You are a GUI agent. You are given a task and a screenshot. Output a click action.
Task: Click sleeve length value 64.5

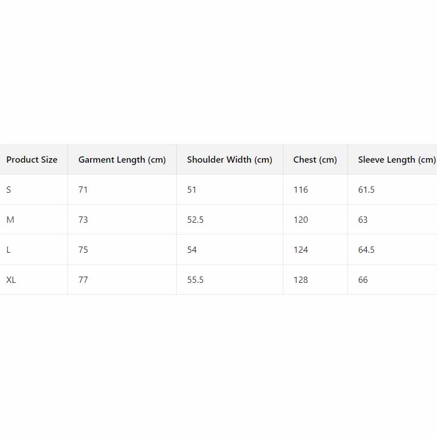(x=366, y=250)
